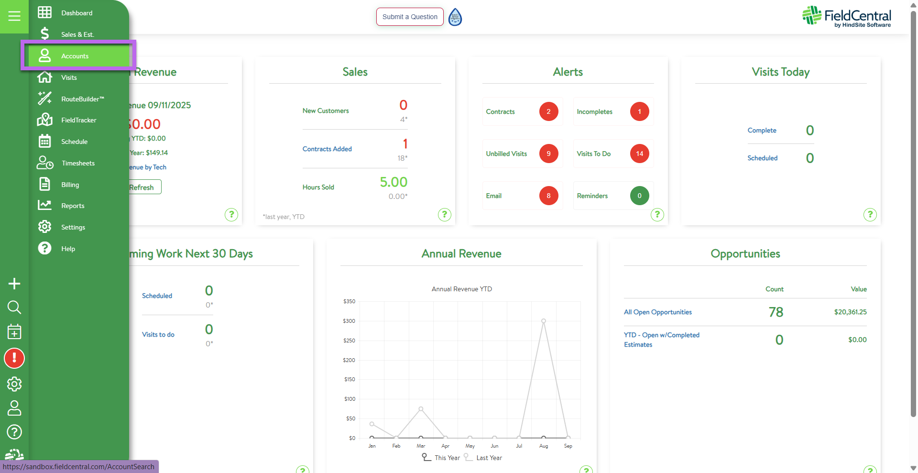Open the magnifying glass search icon

tap(14, 308)
